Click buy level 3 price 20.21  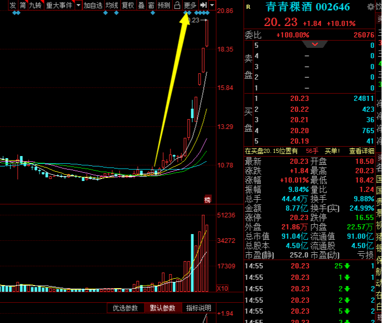pos(299,120)
